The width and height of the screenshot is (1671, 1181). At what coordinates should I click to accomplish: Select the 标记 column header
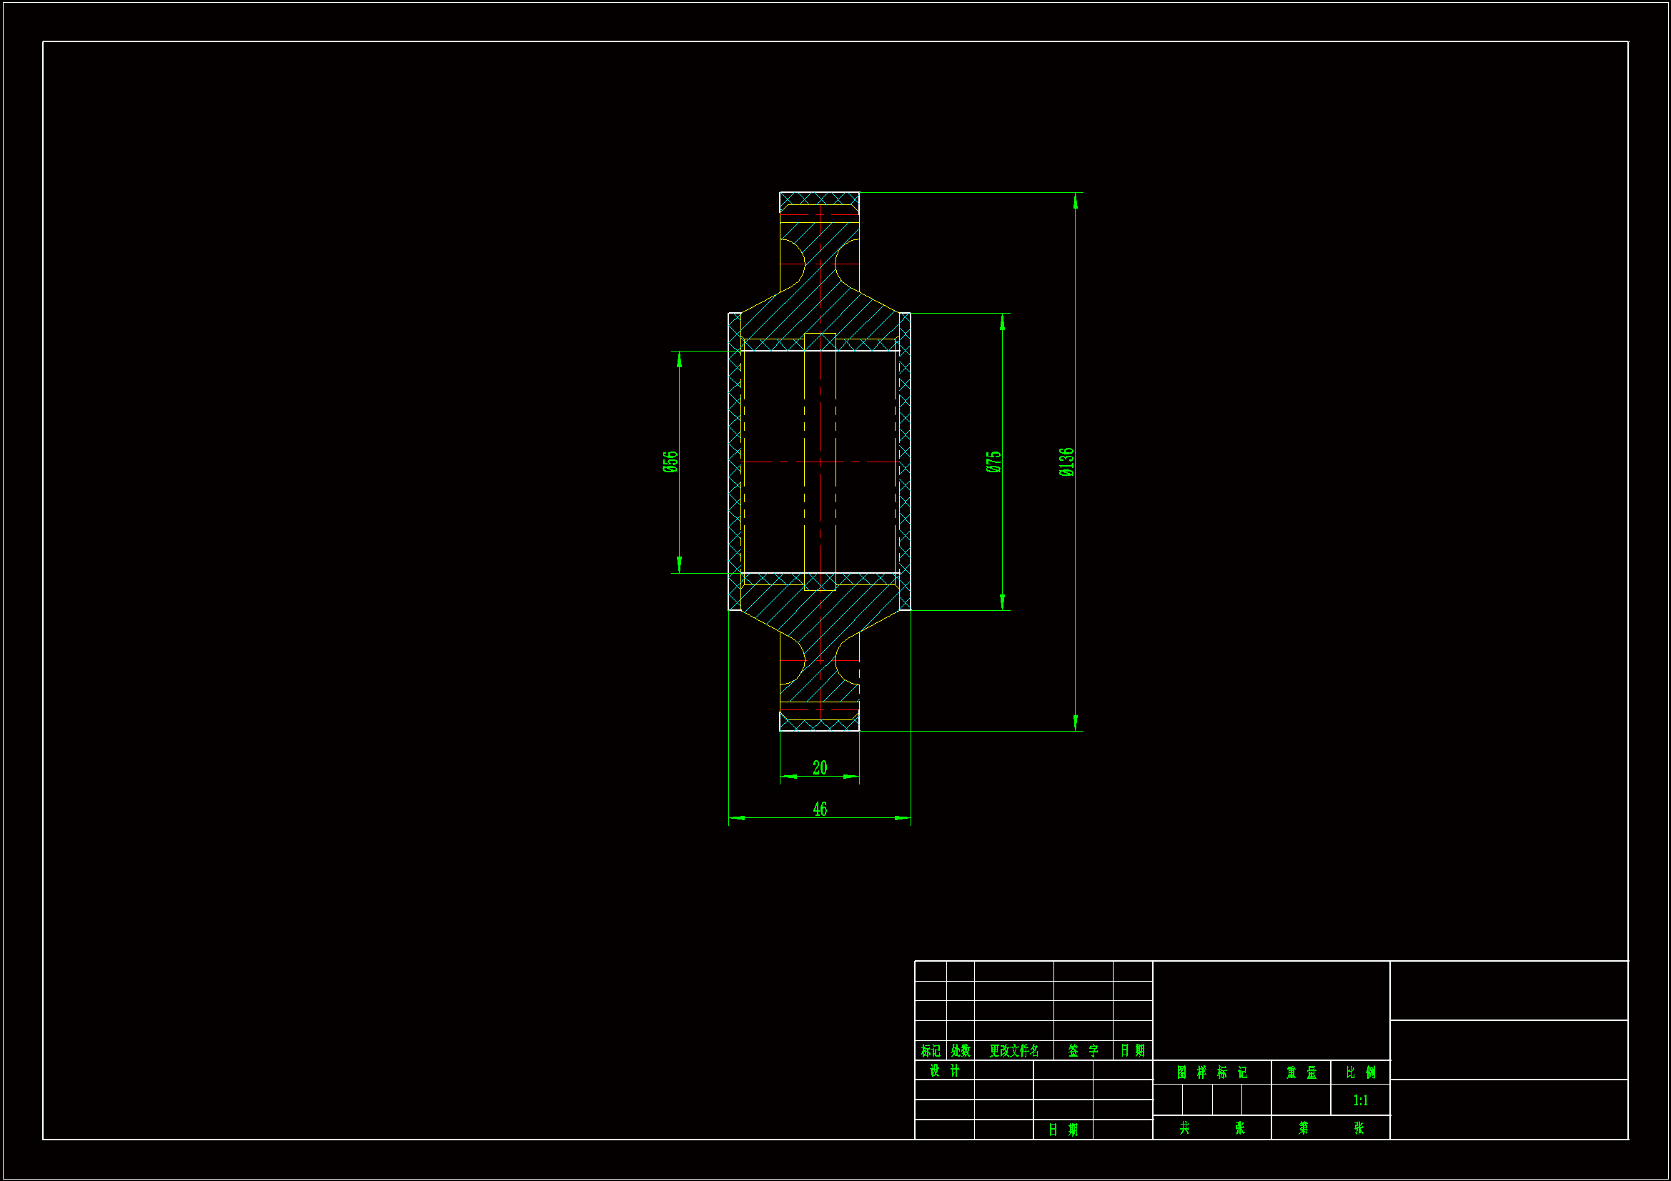coord(930,1051)
